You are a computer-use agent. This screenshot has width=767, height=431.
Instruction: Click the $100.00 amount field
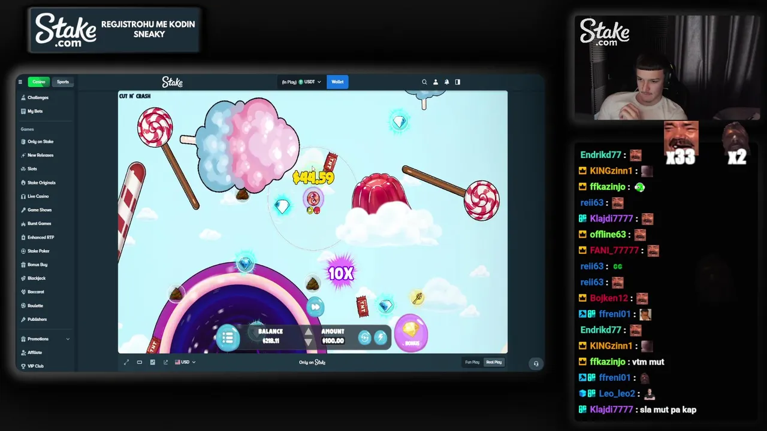pyautogui.click(x=333, y=341)
